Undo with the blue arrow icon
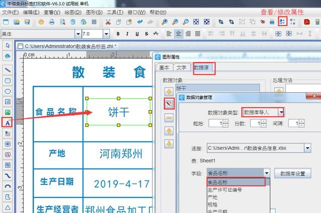This screenshot has width=321, height=213. point(140,22)
